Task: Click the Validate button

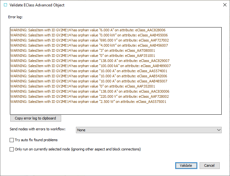Action: pyautogui.click(x=186, y=165)
